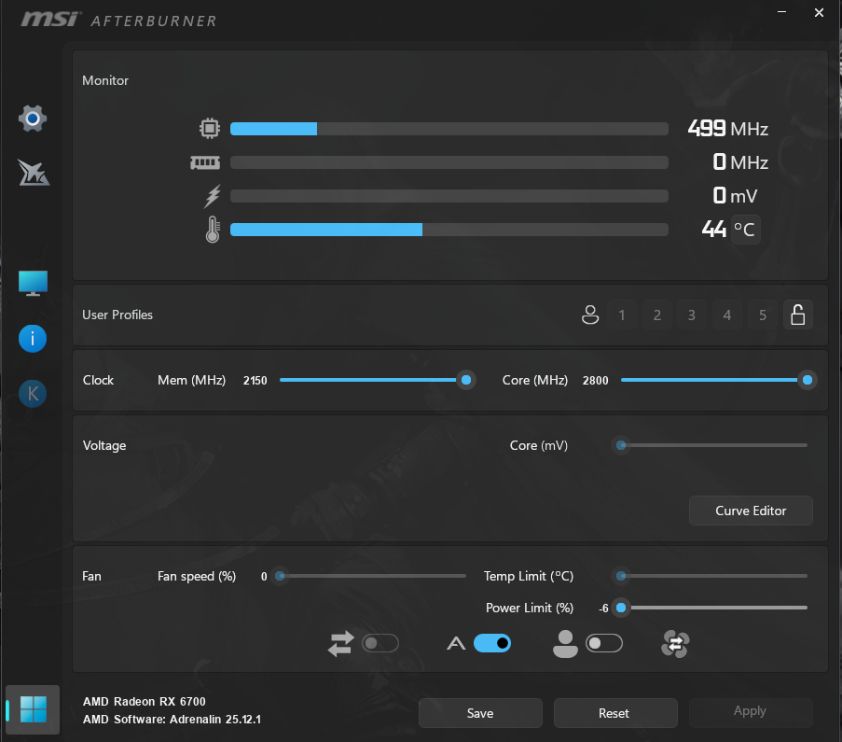842x742 pixels.
Task: Select user profile slot 4
Action: pyautogui.click(x=727, y=315)
